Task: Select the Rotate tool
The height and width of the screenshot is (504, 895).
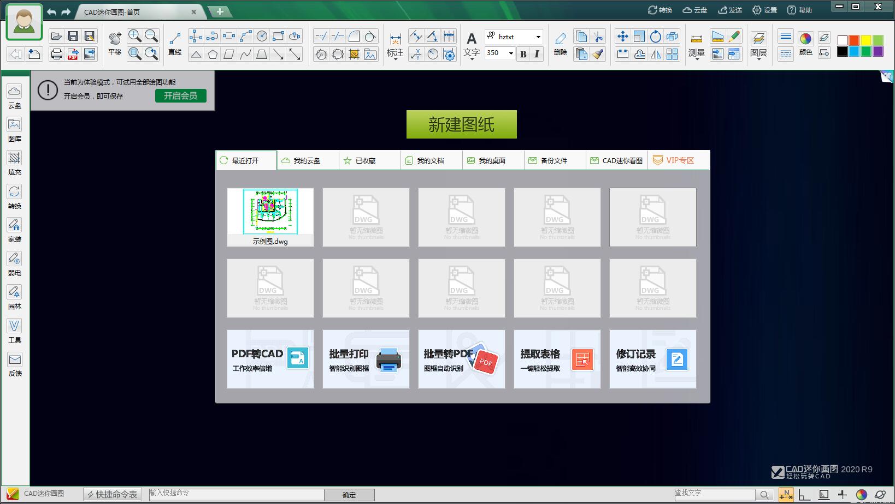Action: [656, 37]
